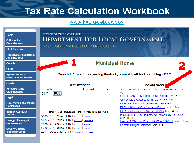This screenshot has width=194, height=145.
Task: Open 2012-2013 Cities UFIR fillable form
Action: coord(78,128)
